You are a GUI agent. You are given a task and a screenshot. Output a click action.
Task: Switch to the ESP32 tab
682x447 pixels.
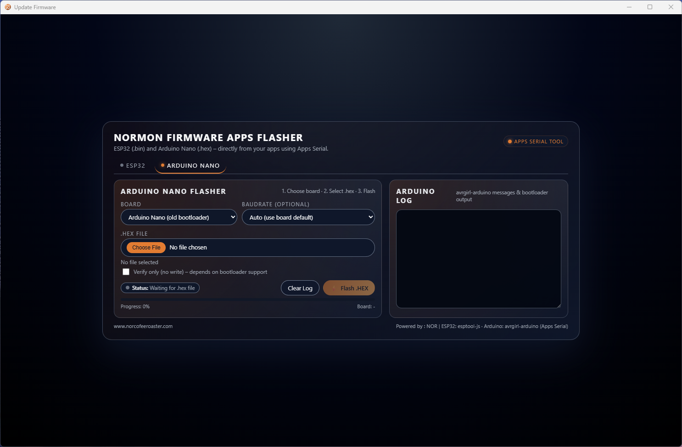pos(132,165)
